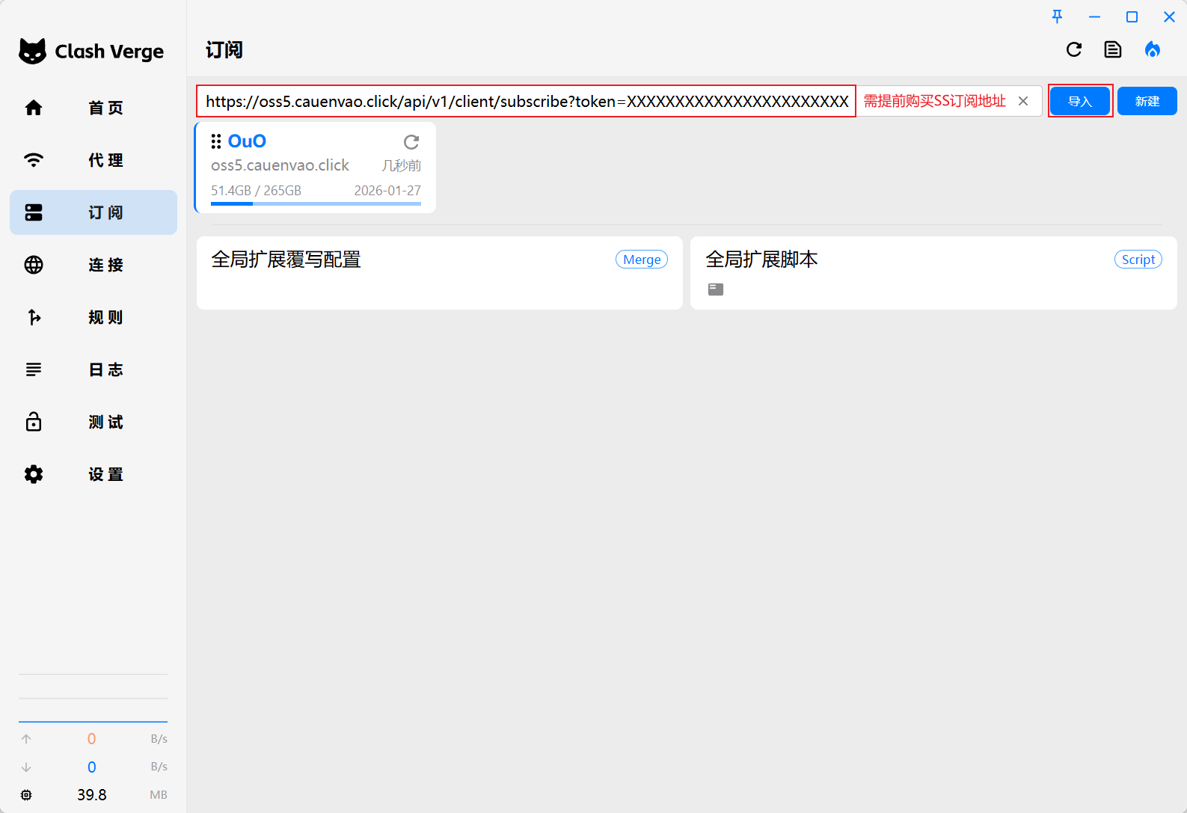This screenshot has height=813, width=1187.
Task: Open the script log icon
Action: (716, 289)
